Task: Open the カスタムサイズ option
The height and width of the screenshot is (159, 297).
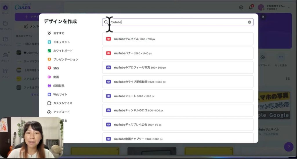Action: pos(62,103)
